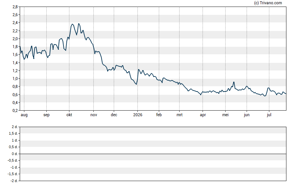This screenshot has height=186, width=292.
Task: Click the 'dec' month label
Action: click(114, 115)
